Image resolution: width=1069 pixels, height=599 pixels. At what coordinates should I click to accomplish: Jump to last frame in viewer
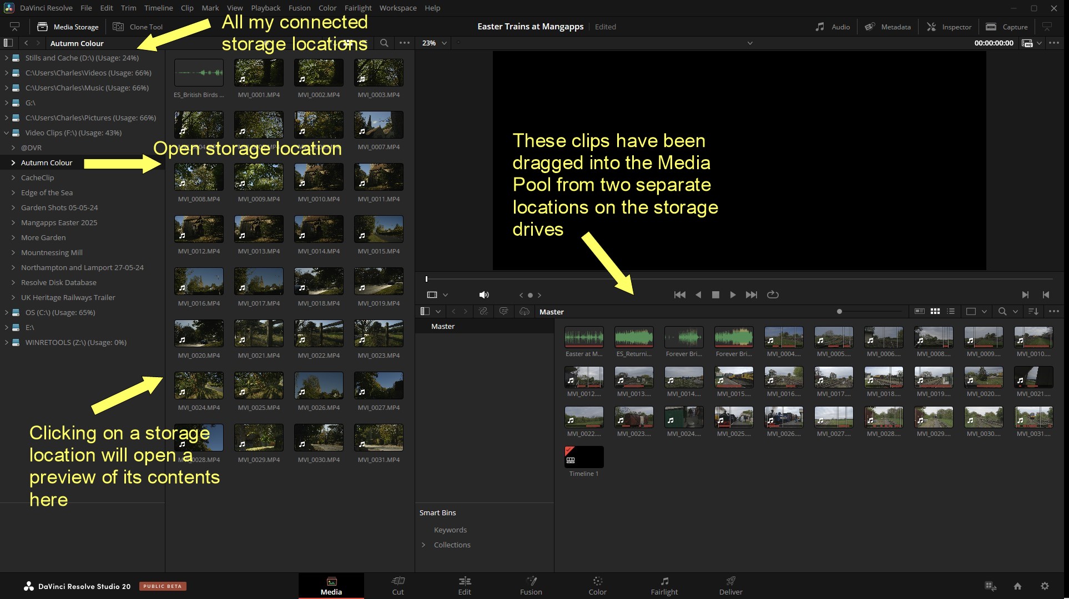(x=751, y=295)
